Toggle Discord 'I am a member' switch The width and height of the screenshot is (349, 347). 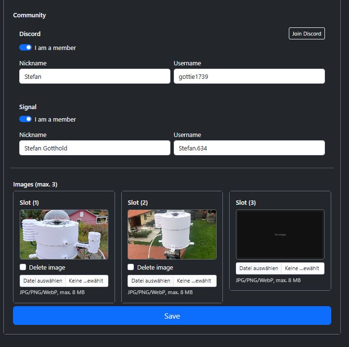coord(26,48)
